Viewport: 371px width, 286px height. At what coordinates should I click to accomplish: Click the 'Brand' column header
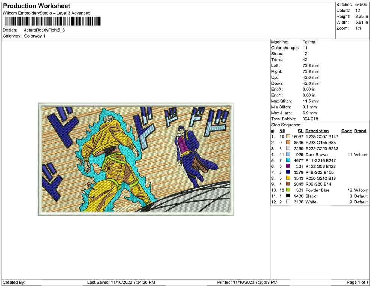click(x=360, y=131)
